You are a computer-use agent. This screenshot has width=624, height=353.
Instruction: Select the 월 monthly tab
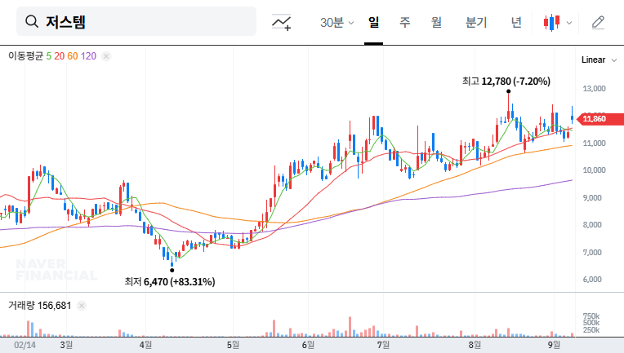click(436, 22)
